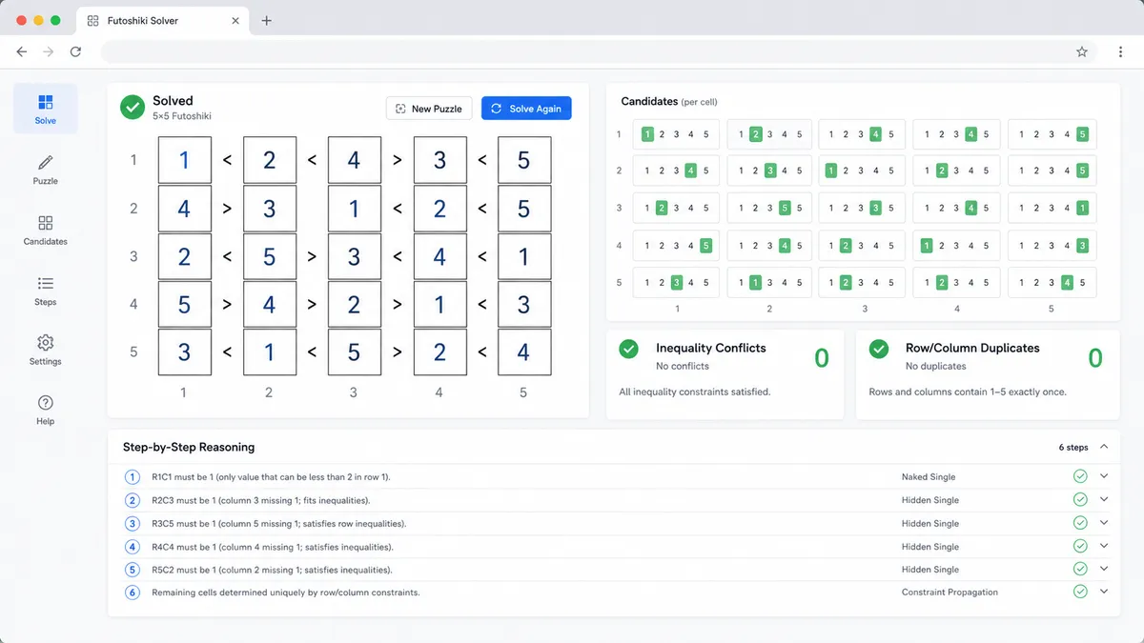The width and height of the screenshot is (1144, 643).
Task: Click the Constraint Propagation step status check
Action: (x=1080, y=592)
